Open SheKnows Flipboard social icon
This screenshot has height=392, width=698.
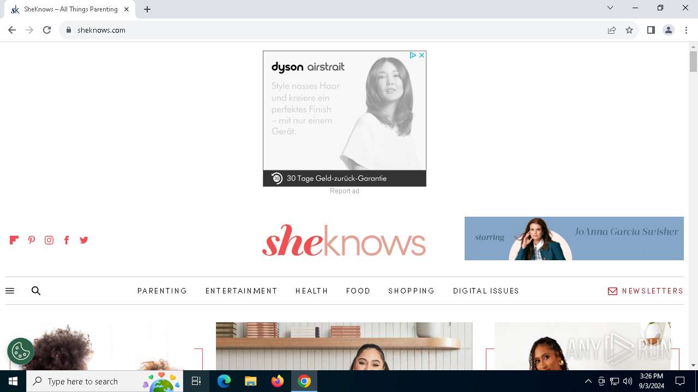coord(14,240)
